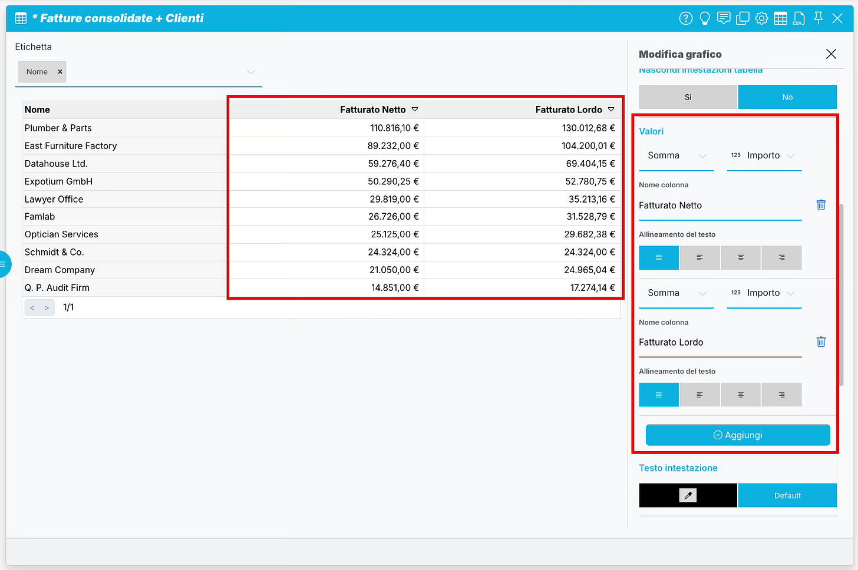Open Somma dropdown for Fatturato Netto
The width and height of the screenshot is (858, 570).
pos(676,155)
